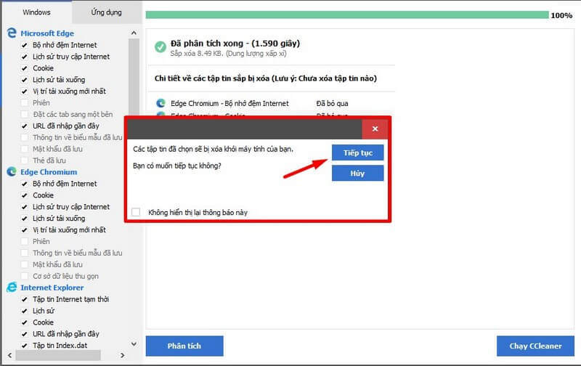Image resolution: width=581 pixels, height=366 pixels.
Task: Collapse the Edge Chromium section header
Action: tap(48, 172)
